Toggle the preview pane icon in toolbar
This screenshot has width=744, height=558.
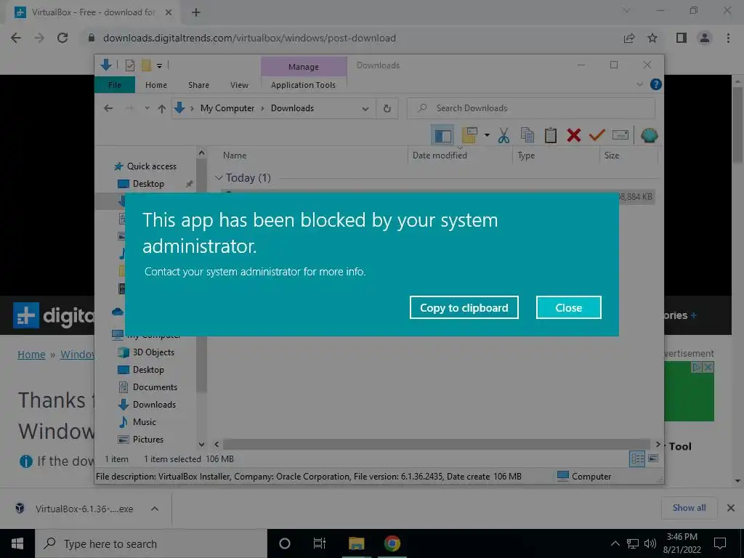(442, 136)
